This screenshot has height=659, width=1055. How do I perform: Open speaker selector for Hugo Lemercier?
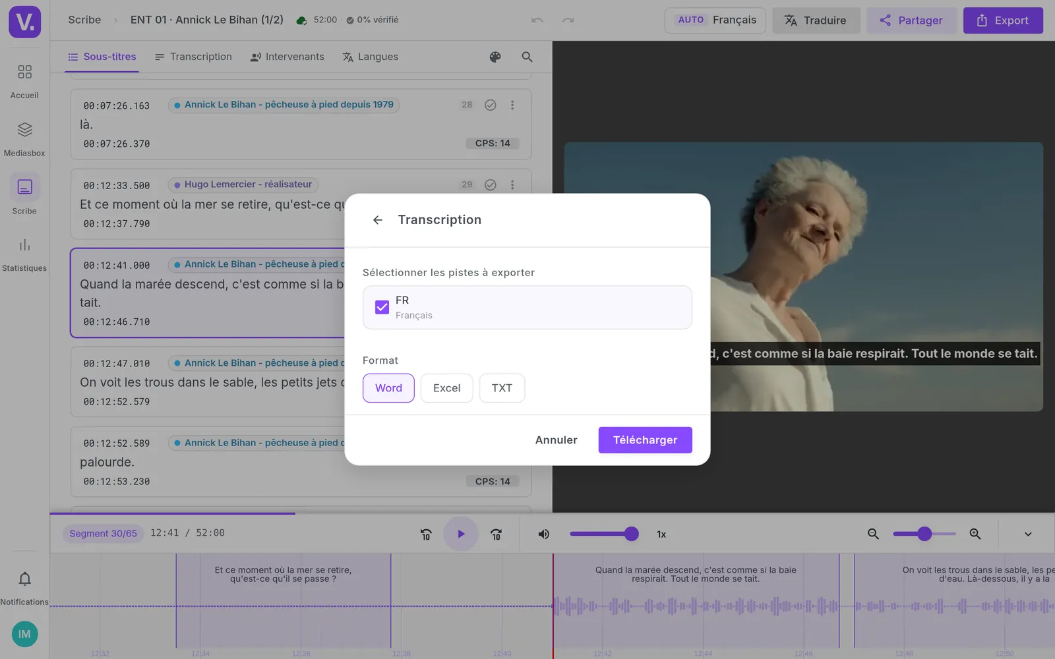point(243,185)
